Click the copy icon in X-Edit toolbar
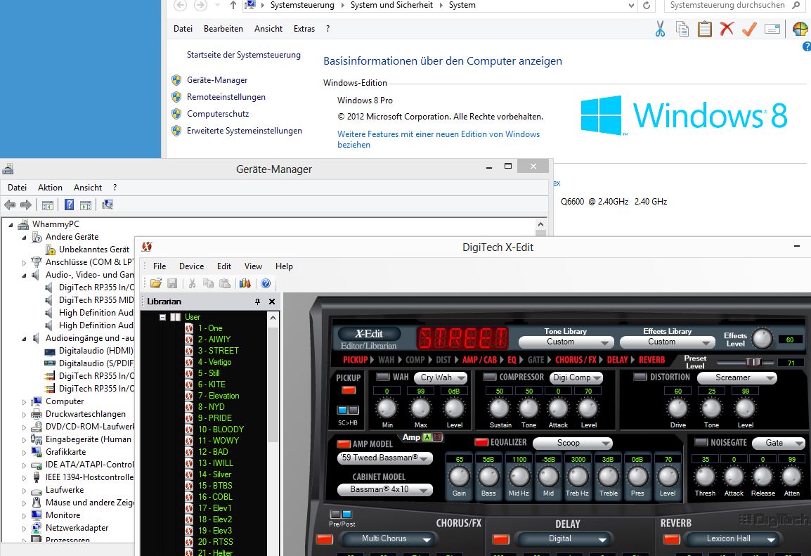 click(208, 283)
